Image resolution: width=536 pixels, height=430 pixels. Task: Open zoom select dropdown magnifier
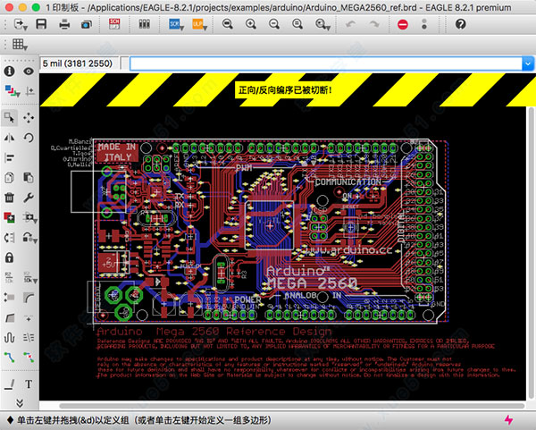[322, 24]
